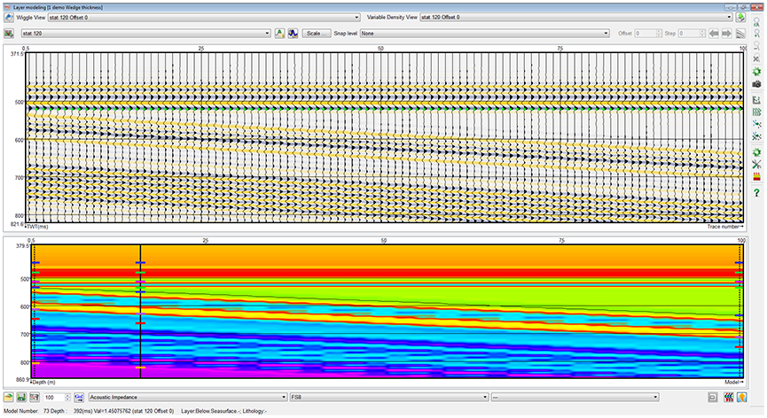Click the help question mark icon
Image resolution: width=767 pixels, height=418 pixels.
point(756,192)
